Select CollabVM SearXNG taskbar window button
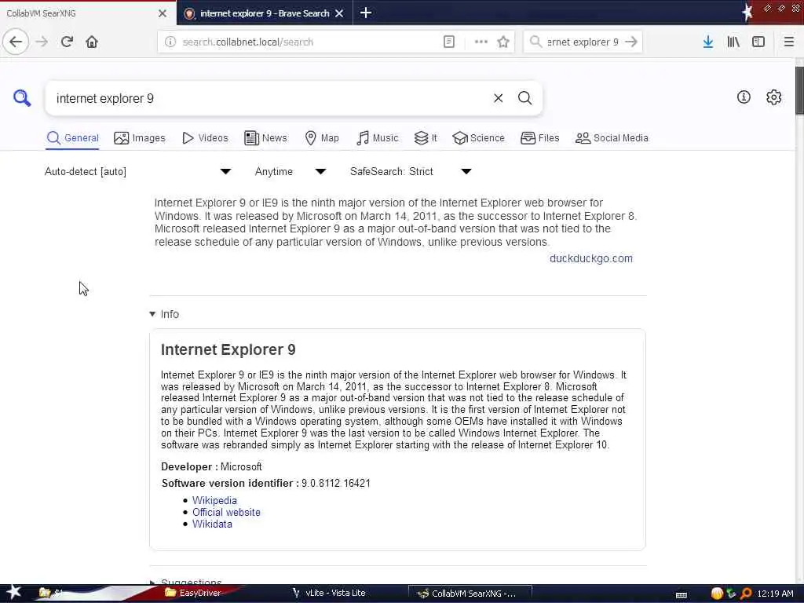The width and height of the screenshot is (804, 603). (470, 594)
